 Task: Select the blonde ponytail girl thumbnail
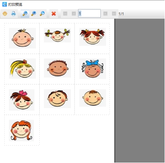(x=22, y=69)
